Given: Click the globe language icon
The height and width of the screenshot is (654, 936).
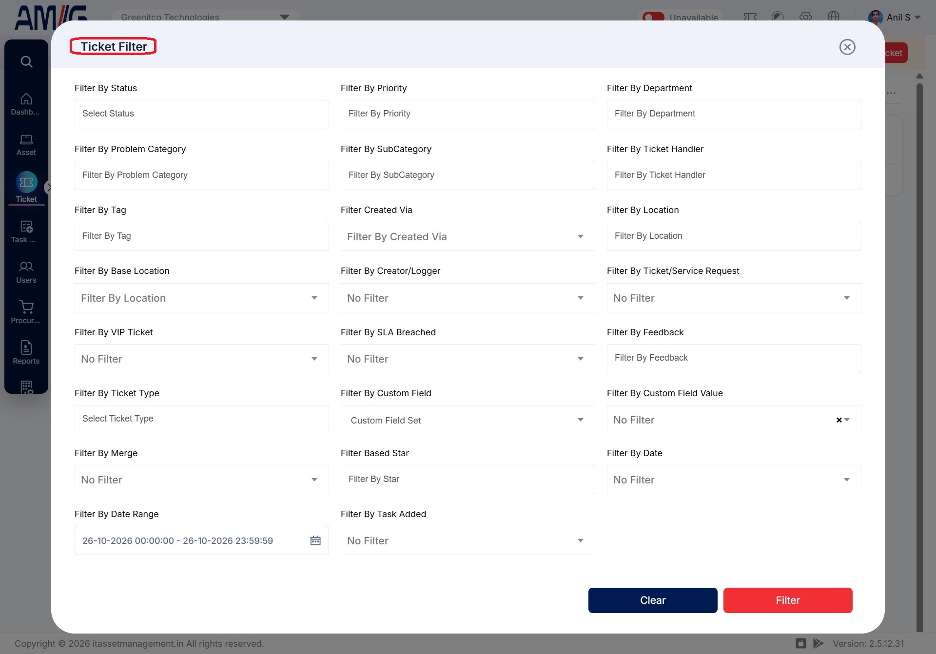Looking at the screenshot, I should [x=834, y=17].
